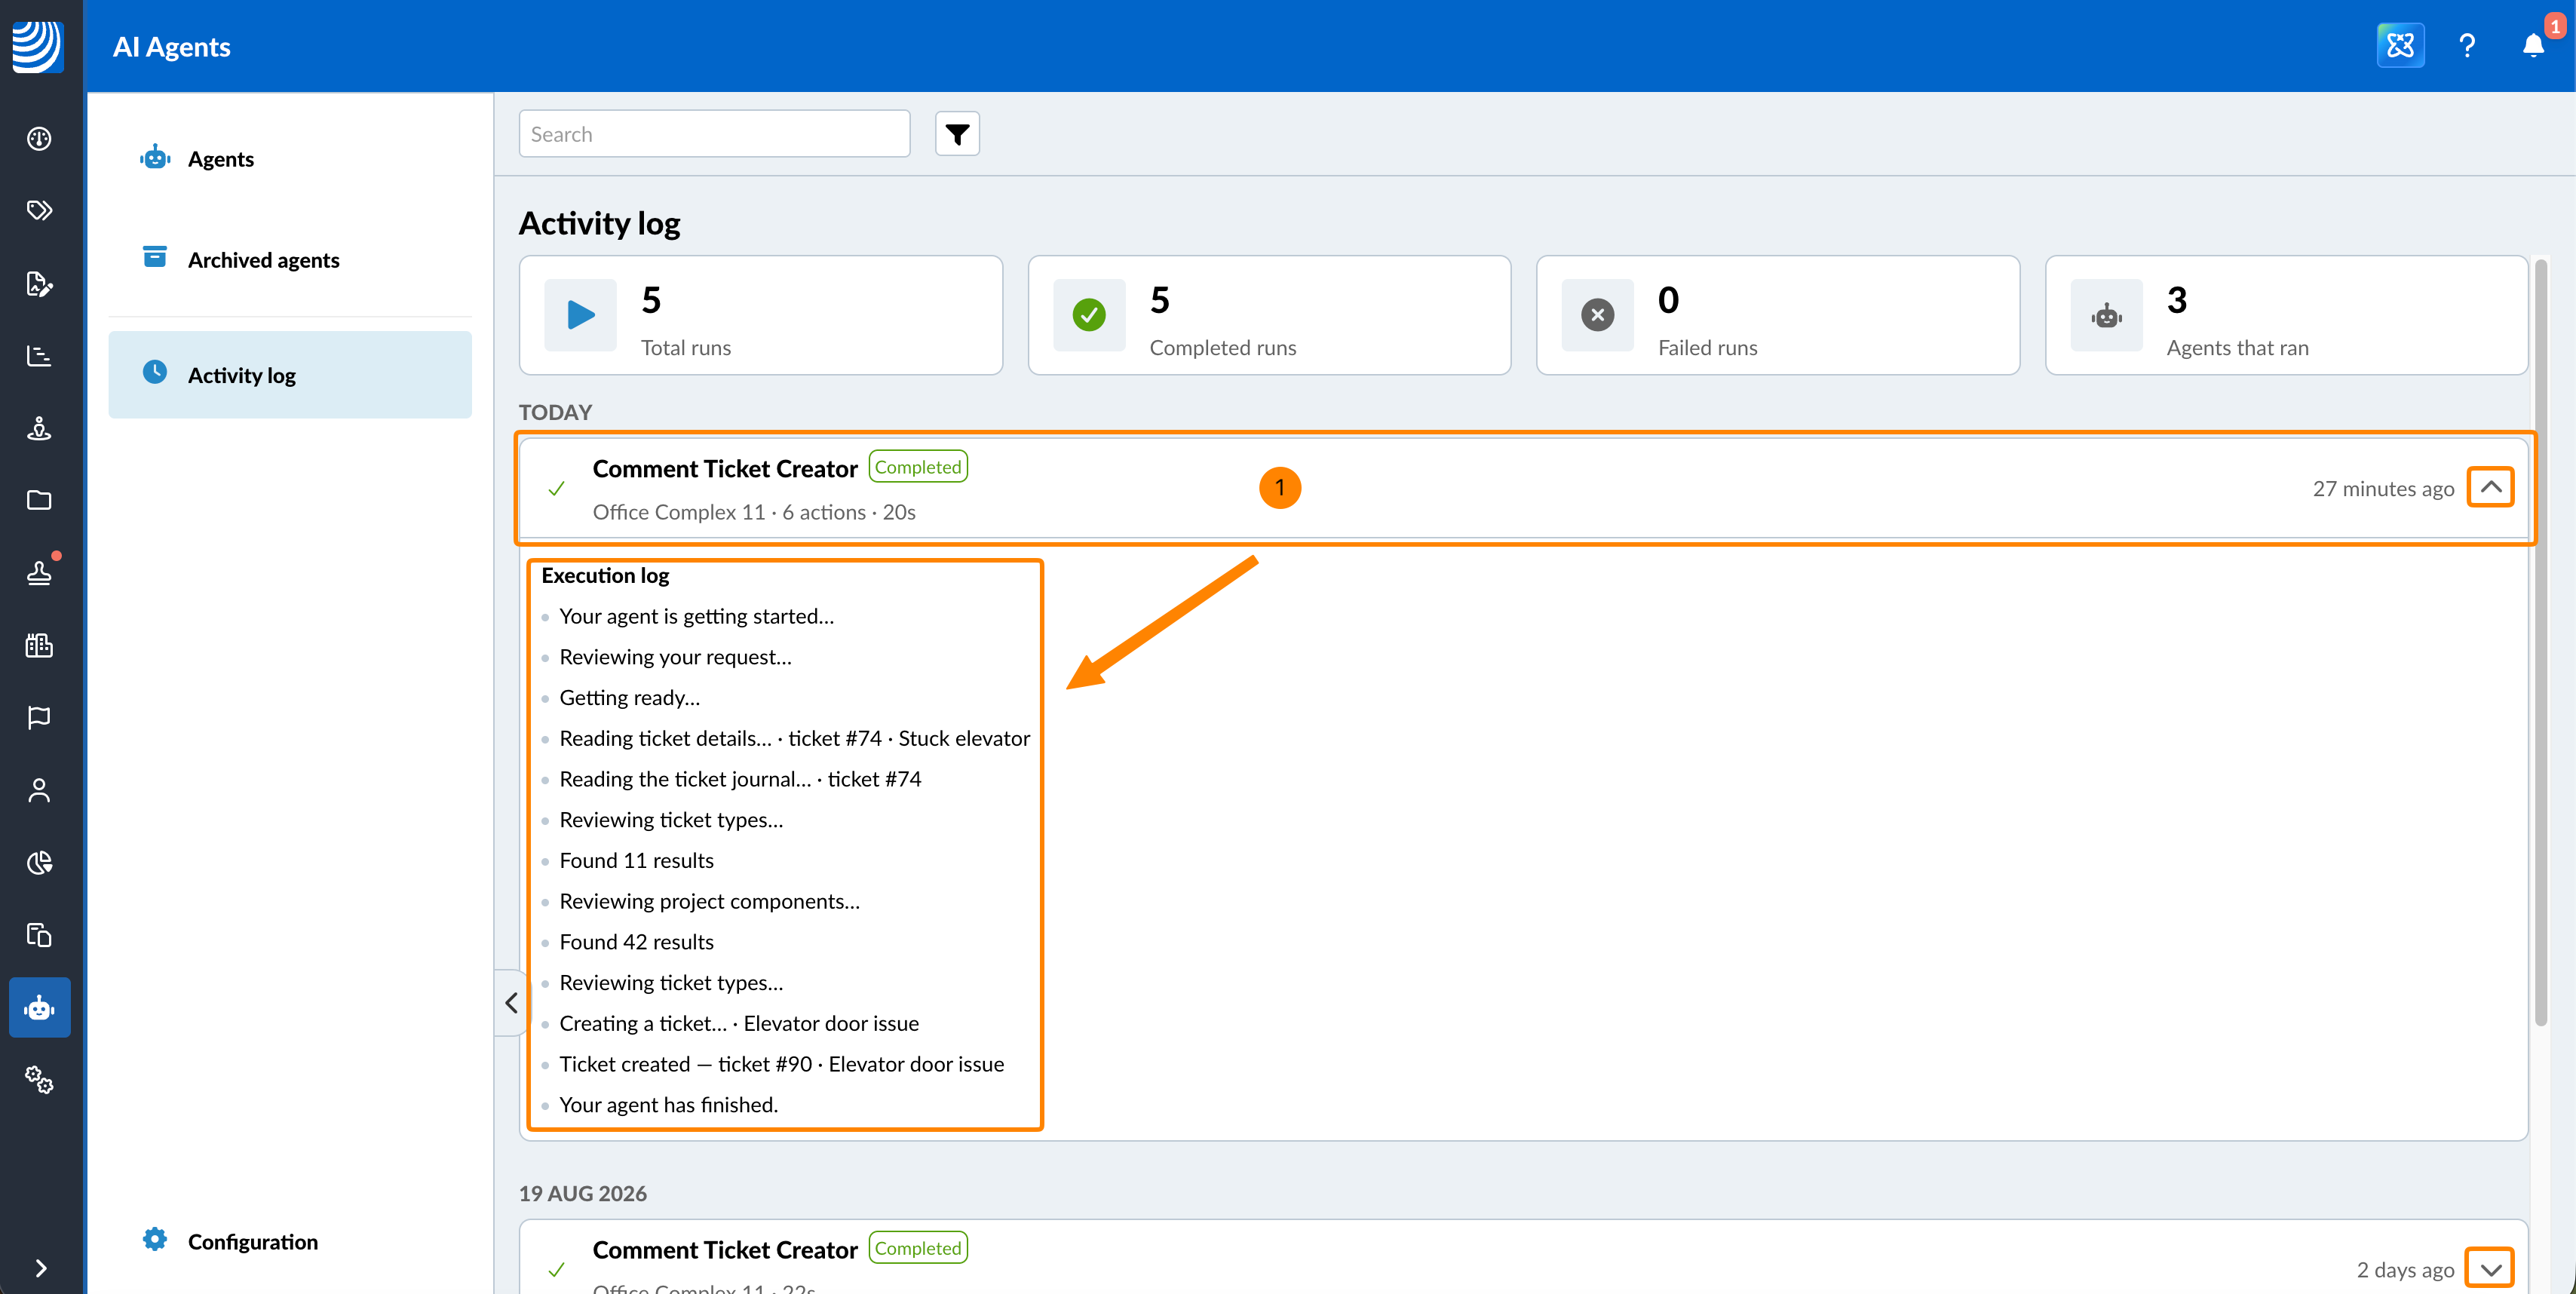Image resolution: width=2576 pixels, height=1294 pixels.
Task: Click the Completed runs checkmark icon
Action: coord(1089,315)
